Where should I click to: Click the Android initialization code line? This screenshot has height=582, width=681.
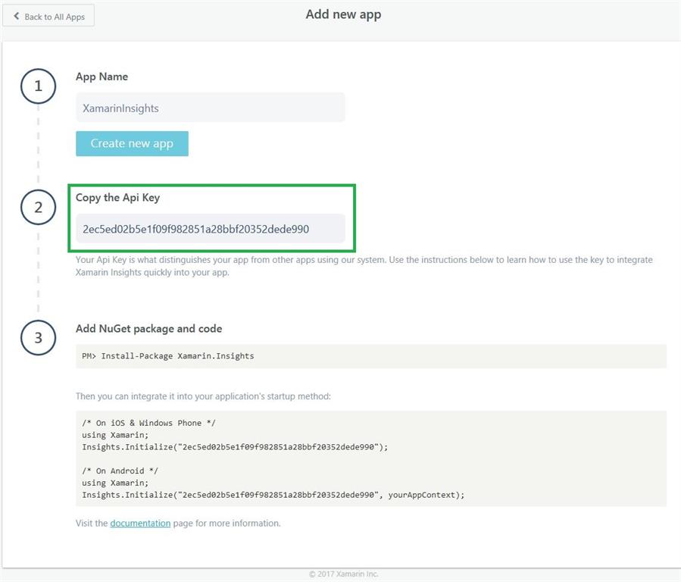tap(273, 494)
